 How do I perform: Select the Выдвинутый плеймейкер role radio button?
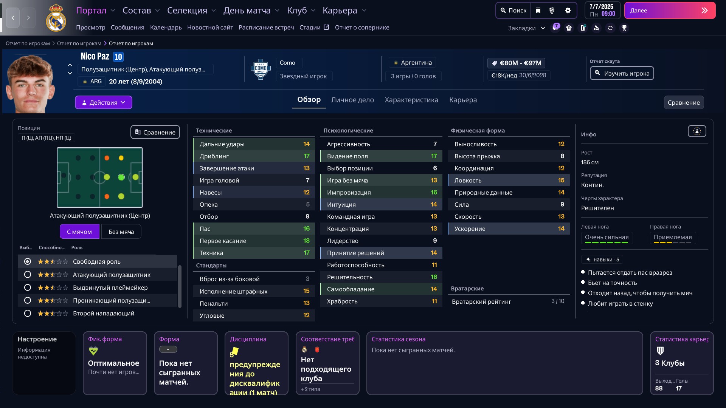tap(28, 287)
